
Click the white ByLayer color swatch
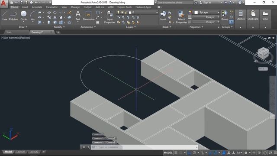[x=196, y=13]
